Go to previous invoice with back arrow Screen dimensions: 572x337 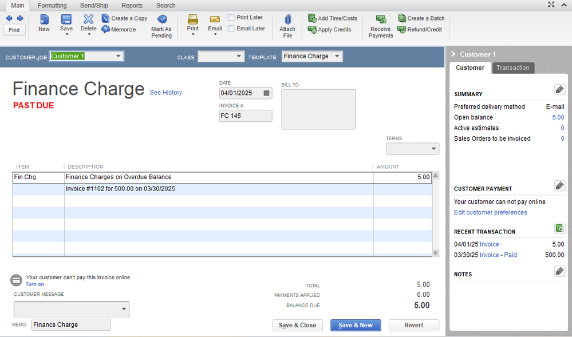click(x=9, y=18)
